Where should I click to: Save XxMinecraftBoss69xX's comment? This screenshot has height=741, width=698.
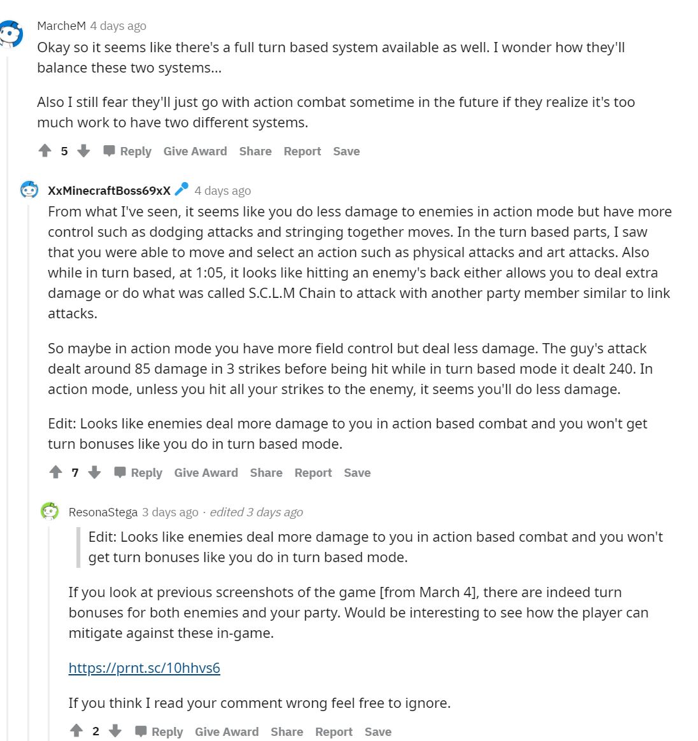(357, 472)
